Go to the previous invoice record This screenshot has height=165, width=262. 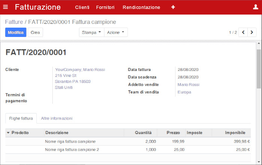243,32
